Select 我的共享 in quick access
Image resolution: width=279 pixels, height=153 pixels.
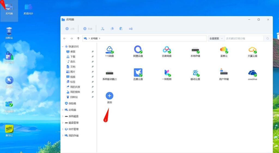73,87
